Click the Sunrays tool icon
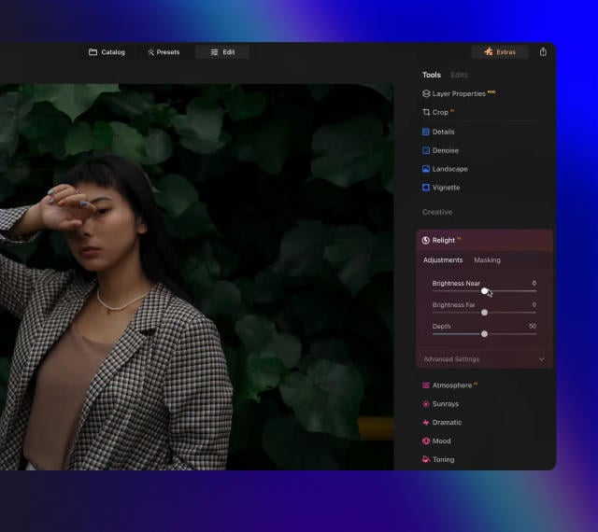This screenshot has height=532, width=598. [426, 404]
